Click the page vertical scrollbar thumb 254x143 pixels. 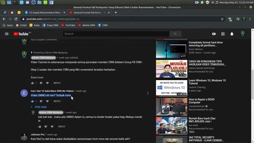[252, 85]
